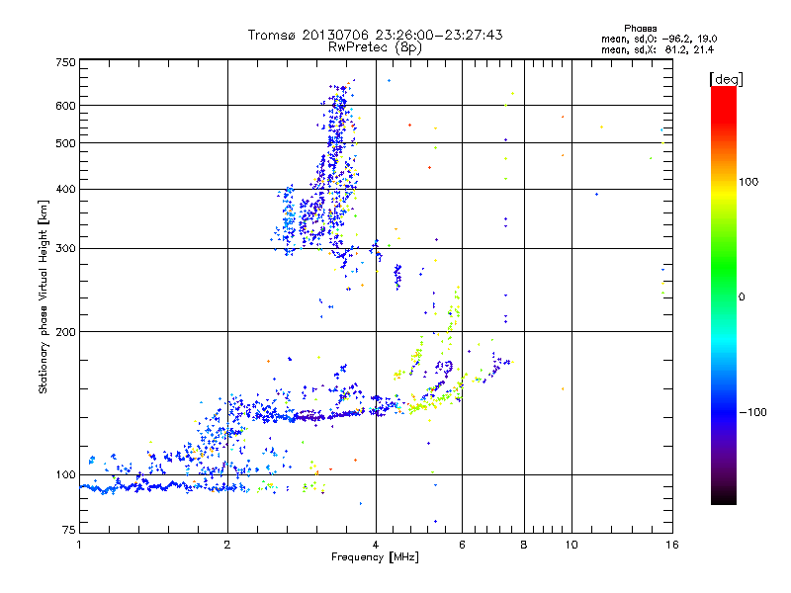Select the 'mean, sd,O: -96.2, 19.0' statistic
Viewport: 791px width, 593px height.
coord(659,39)
